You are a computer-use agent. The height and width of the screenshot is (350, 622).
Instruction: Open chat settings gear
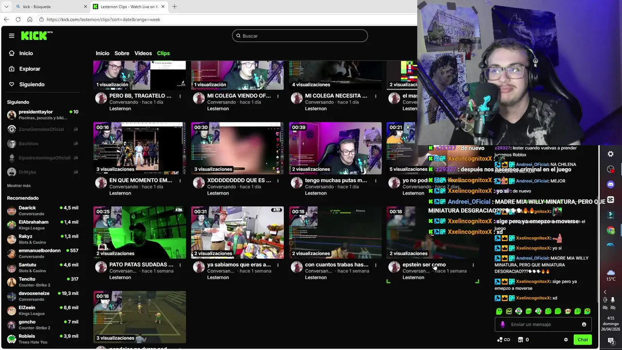[566, 340]
